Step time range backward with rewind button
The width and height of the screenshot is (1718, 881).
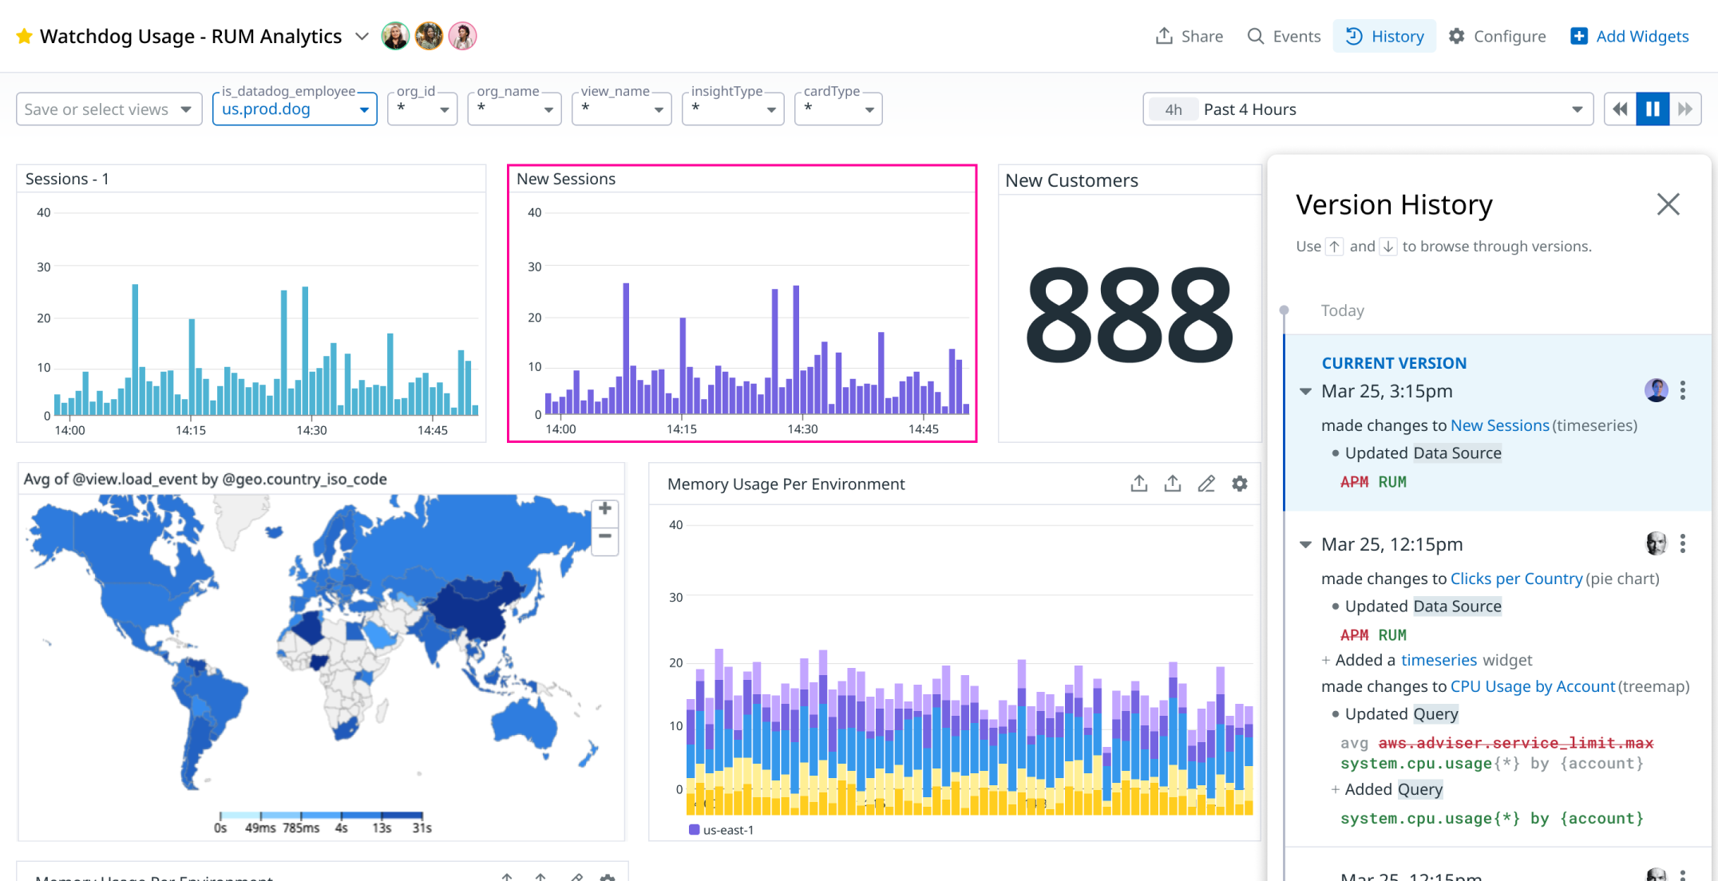point(1620,109)
